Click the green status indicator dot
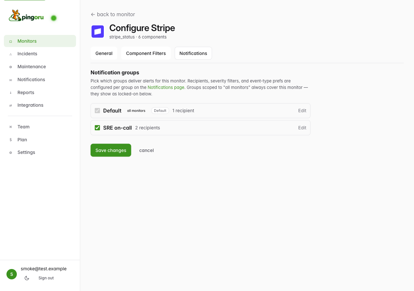Screen dimensions: 414x291 tap(54, 18)
